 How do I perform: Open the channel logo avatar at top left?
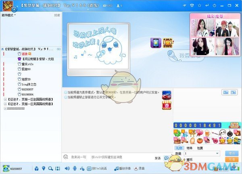coord(8,6)
